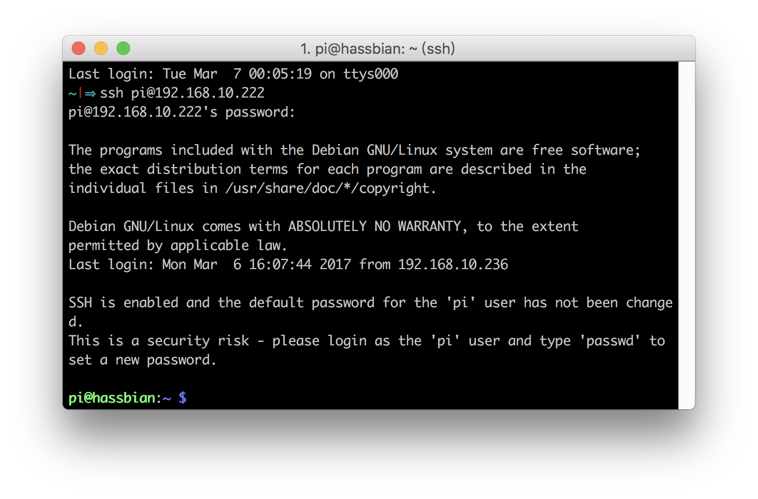Click the line set a new password.
This screenshot has height=499, width=758.
pos(142,360)
